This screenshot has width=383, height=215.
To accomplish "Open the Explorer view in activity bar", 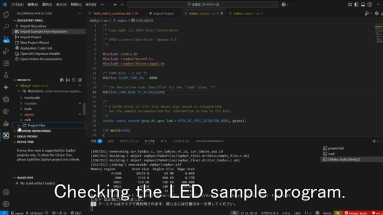I will [x=6, y=15].
